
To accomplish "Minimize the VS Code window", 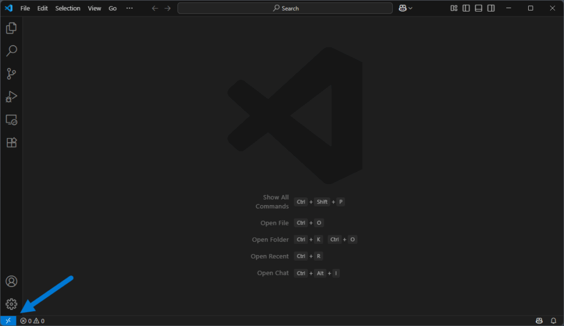I will point(508,8).
